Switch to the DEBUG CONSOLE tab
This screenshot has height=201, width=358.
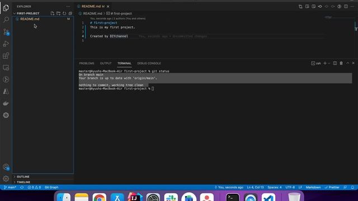click(149, 63)
